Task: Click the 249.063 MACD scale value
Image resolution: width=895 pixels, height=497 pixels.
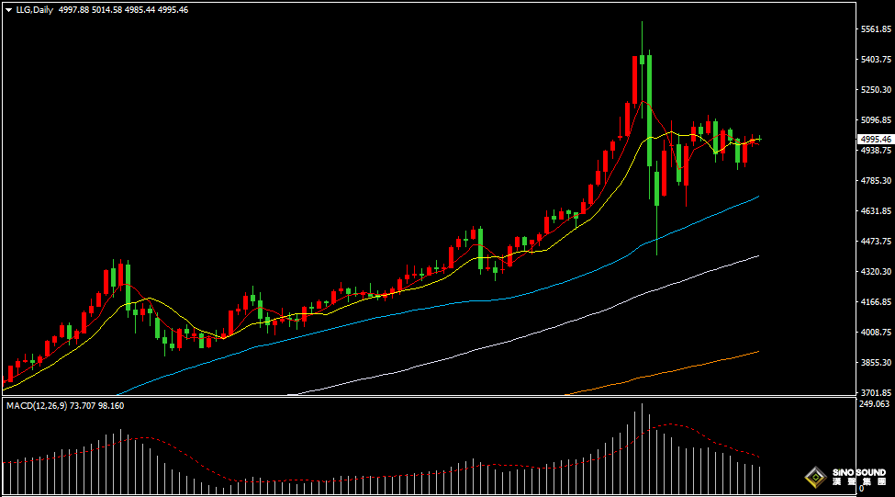Action: click(x=875, y=404)
